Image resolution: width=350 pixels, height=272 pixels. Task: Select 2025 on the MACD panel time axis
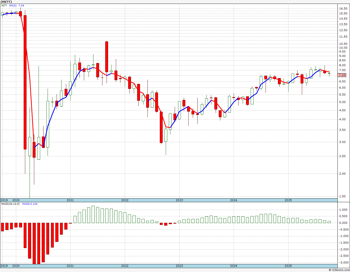pos(288,266)
